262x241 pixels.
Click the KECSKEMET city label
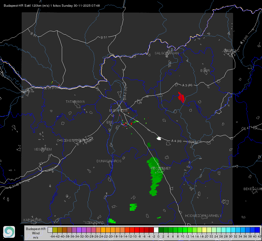pyautogui.click(x=161, y=168)
